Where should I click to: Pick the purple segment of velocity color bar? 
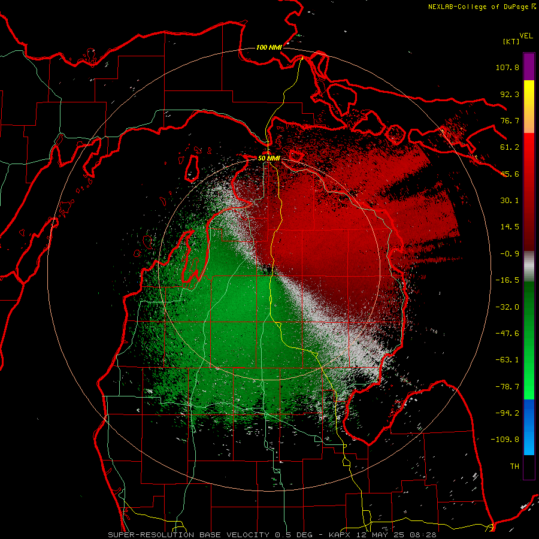coord(529,66)
